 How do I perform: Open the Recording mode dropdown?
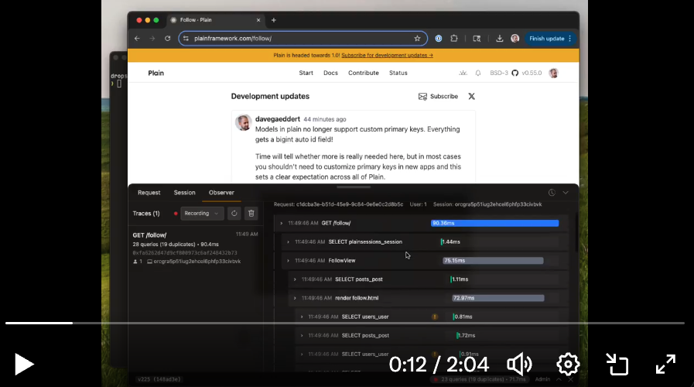pos(201,214)
